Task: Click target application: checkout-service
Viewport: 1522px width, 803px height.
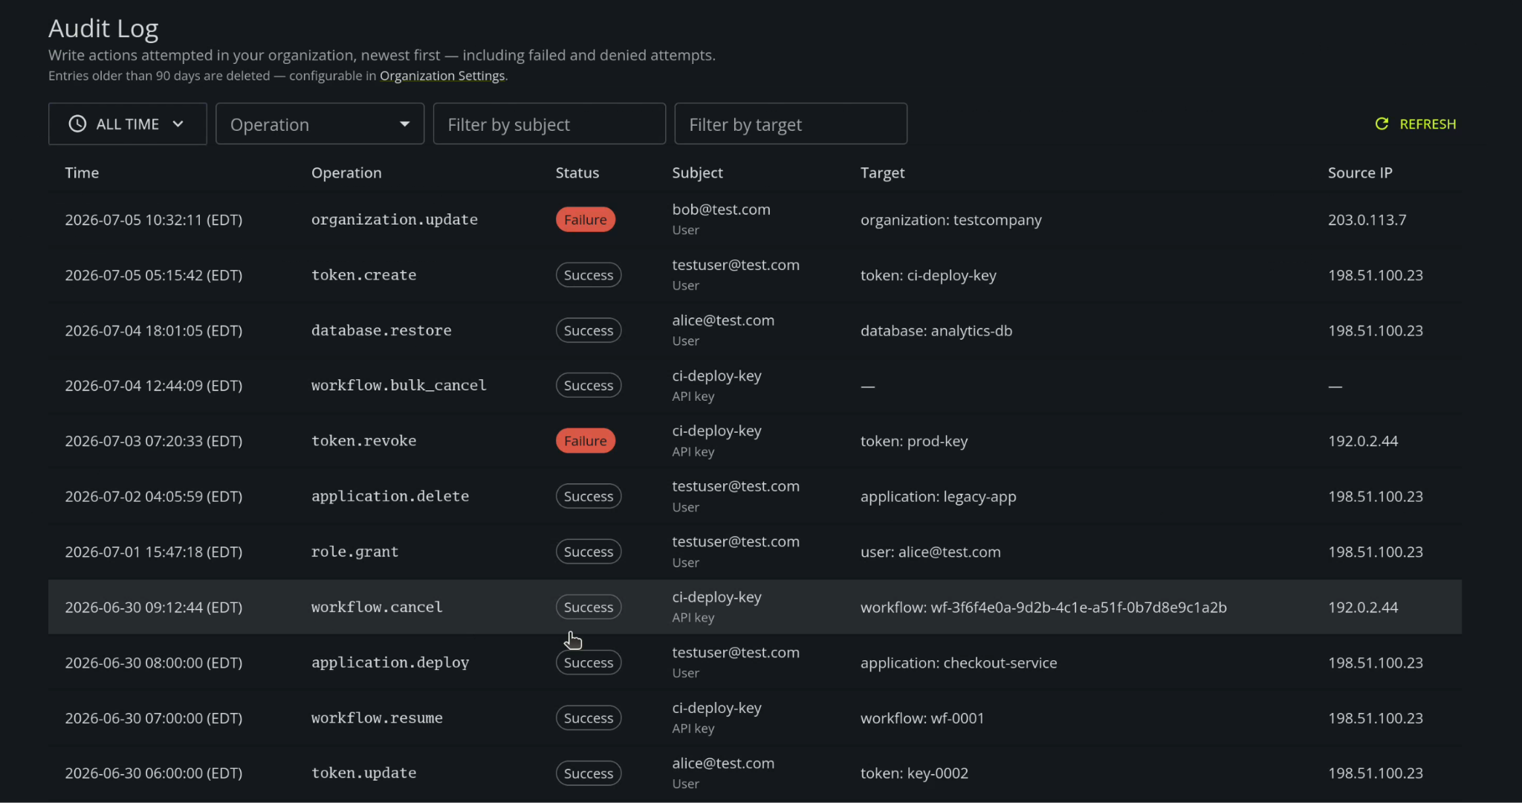Action: tap(959, 662)
